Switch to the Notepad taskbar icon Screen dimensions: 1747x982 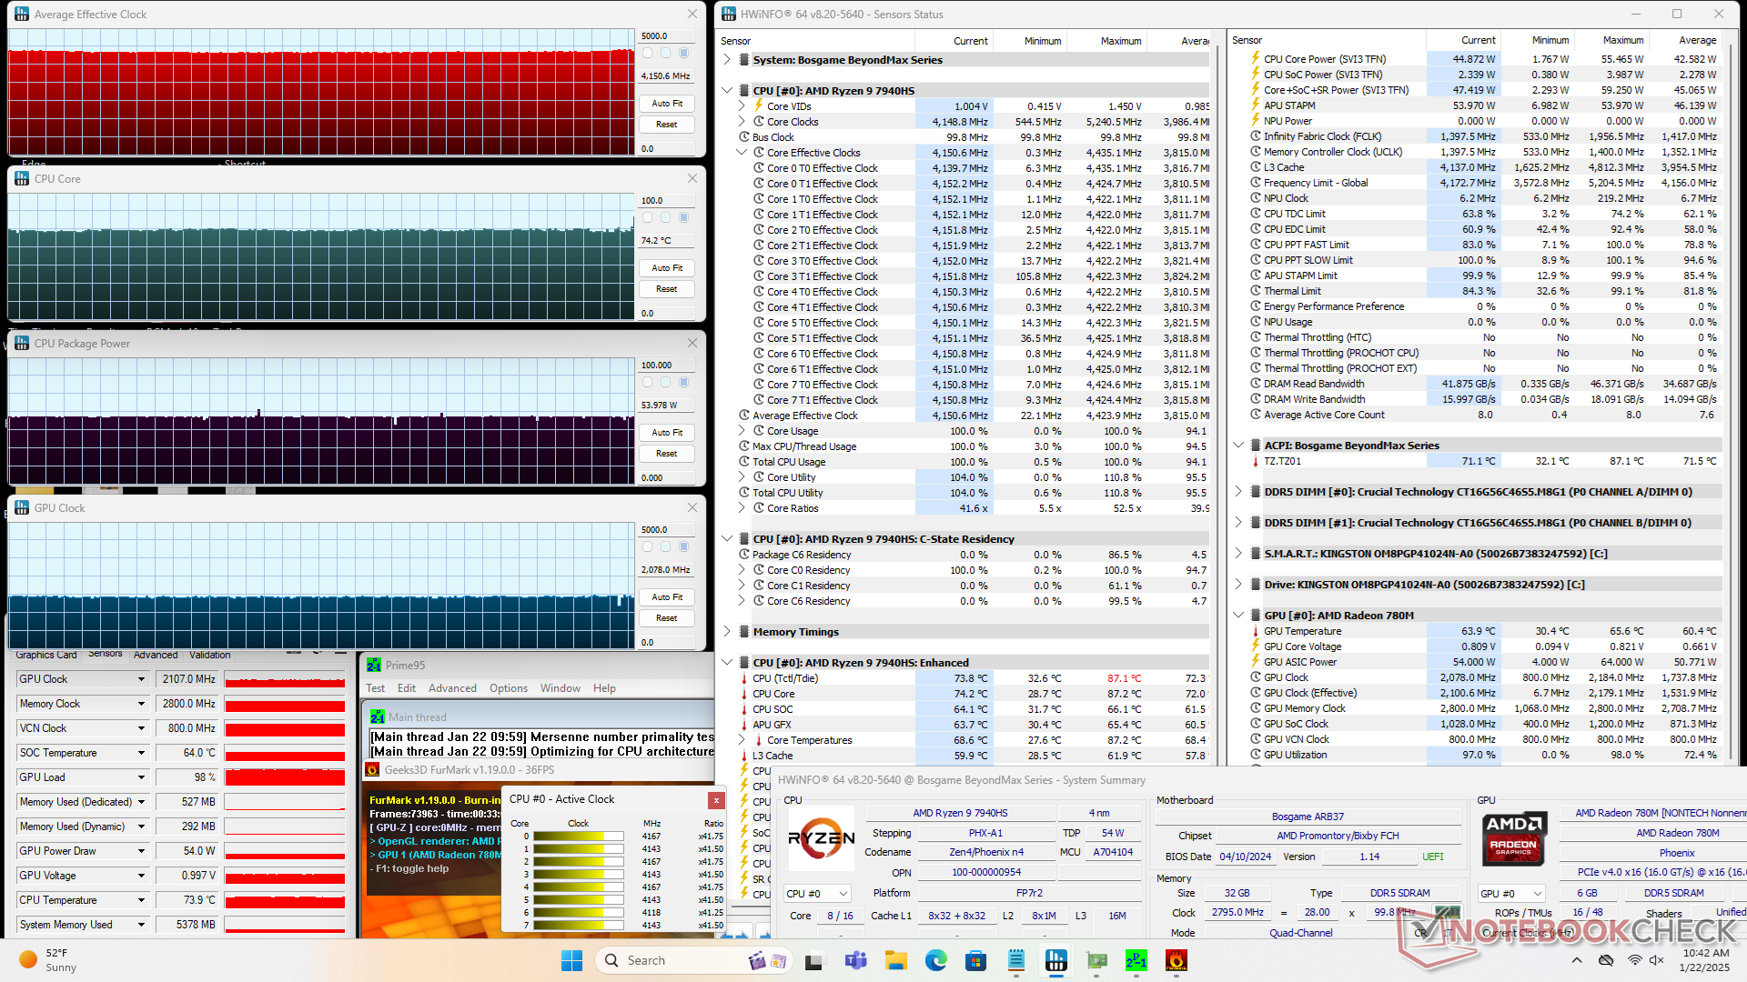[x=1016, y=960]
